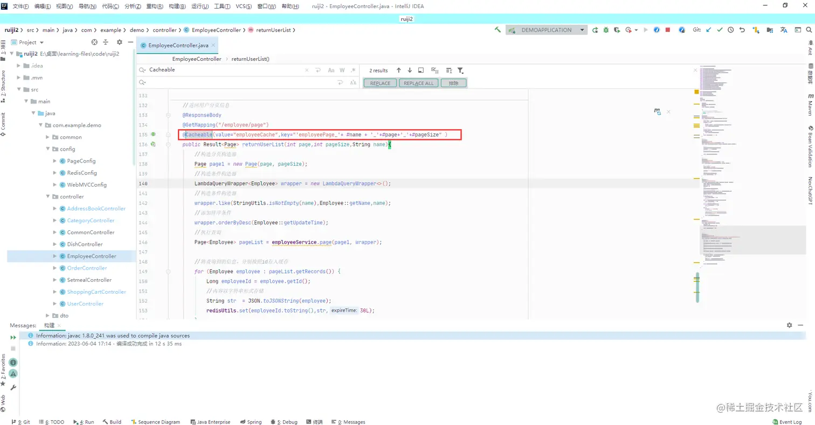
Task: Select the EmployeeController.java editor tab
Action: [178, 46]
